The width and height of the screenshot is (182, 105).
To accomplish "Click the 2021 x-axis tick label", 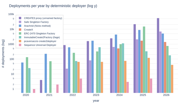I will (49, 95).
